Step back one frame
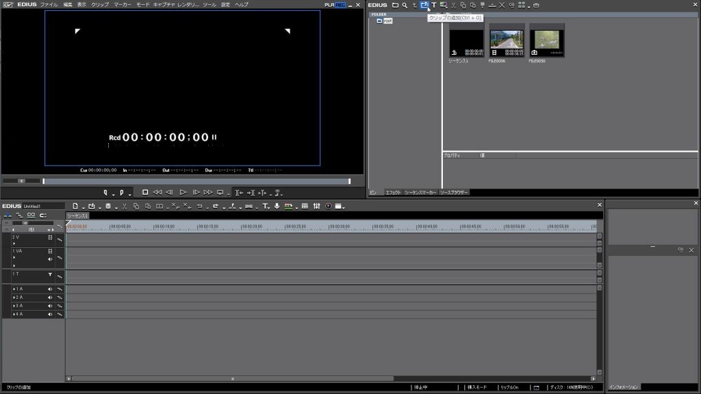701x394 pixels. (169, 192)
